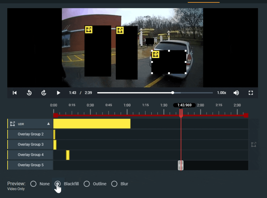The width and height of the screenshot is (267, 198).
Task: Click the 1:43.969 timecode label
Action: click(x=184, y=105)
